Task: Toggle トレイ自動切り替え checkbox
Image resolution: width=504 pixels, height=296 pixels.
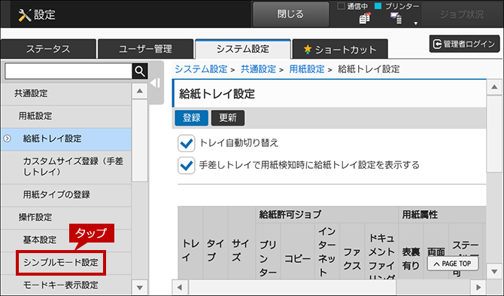Action: tap(186, 143)
